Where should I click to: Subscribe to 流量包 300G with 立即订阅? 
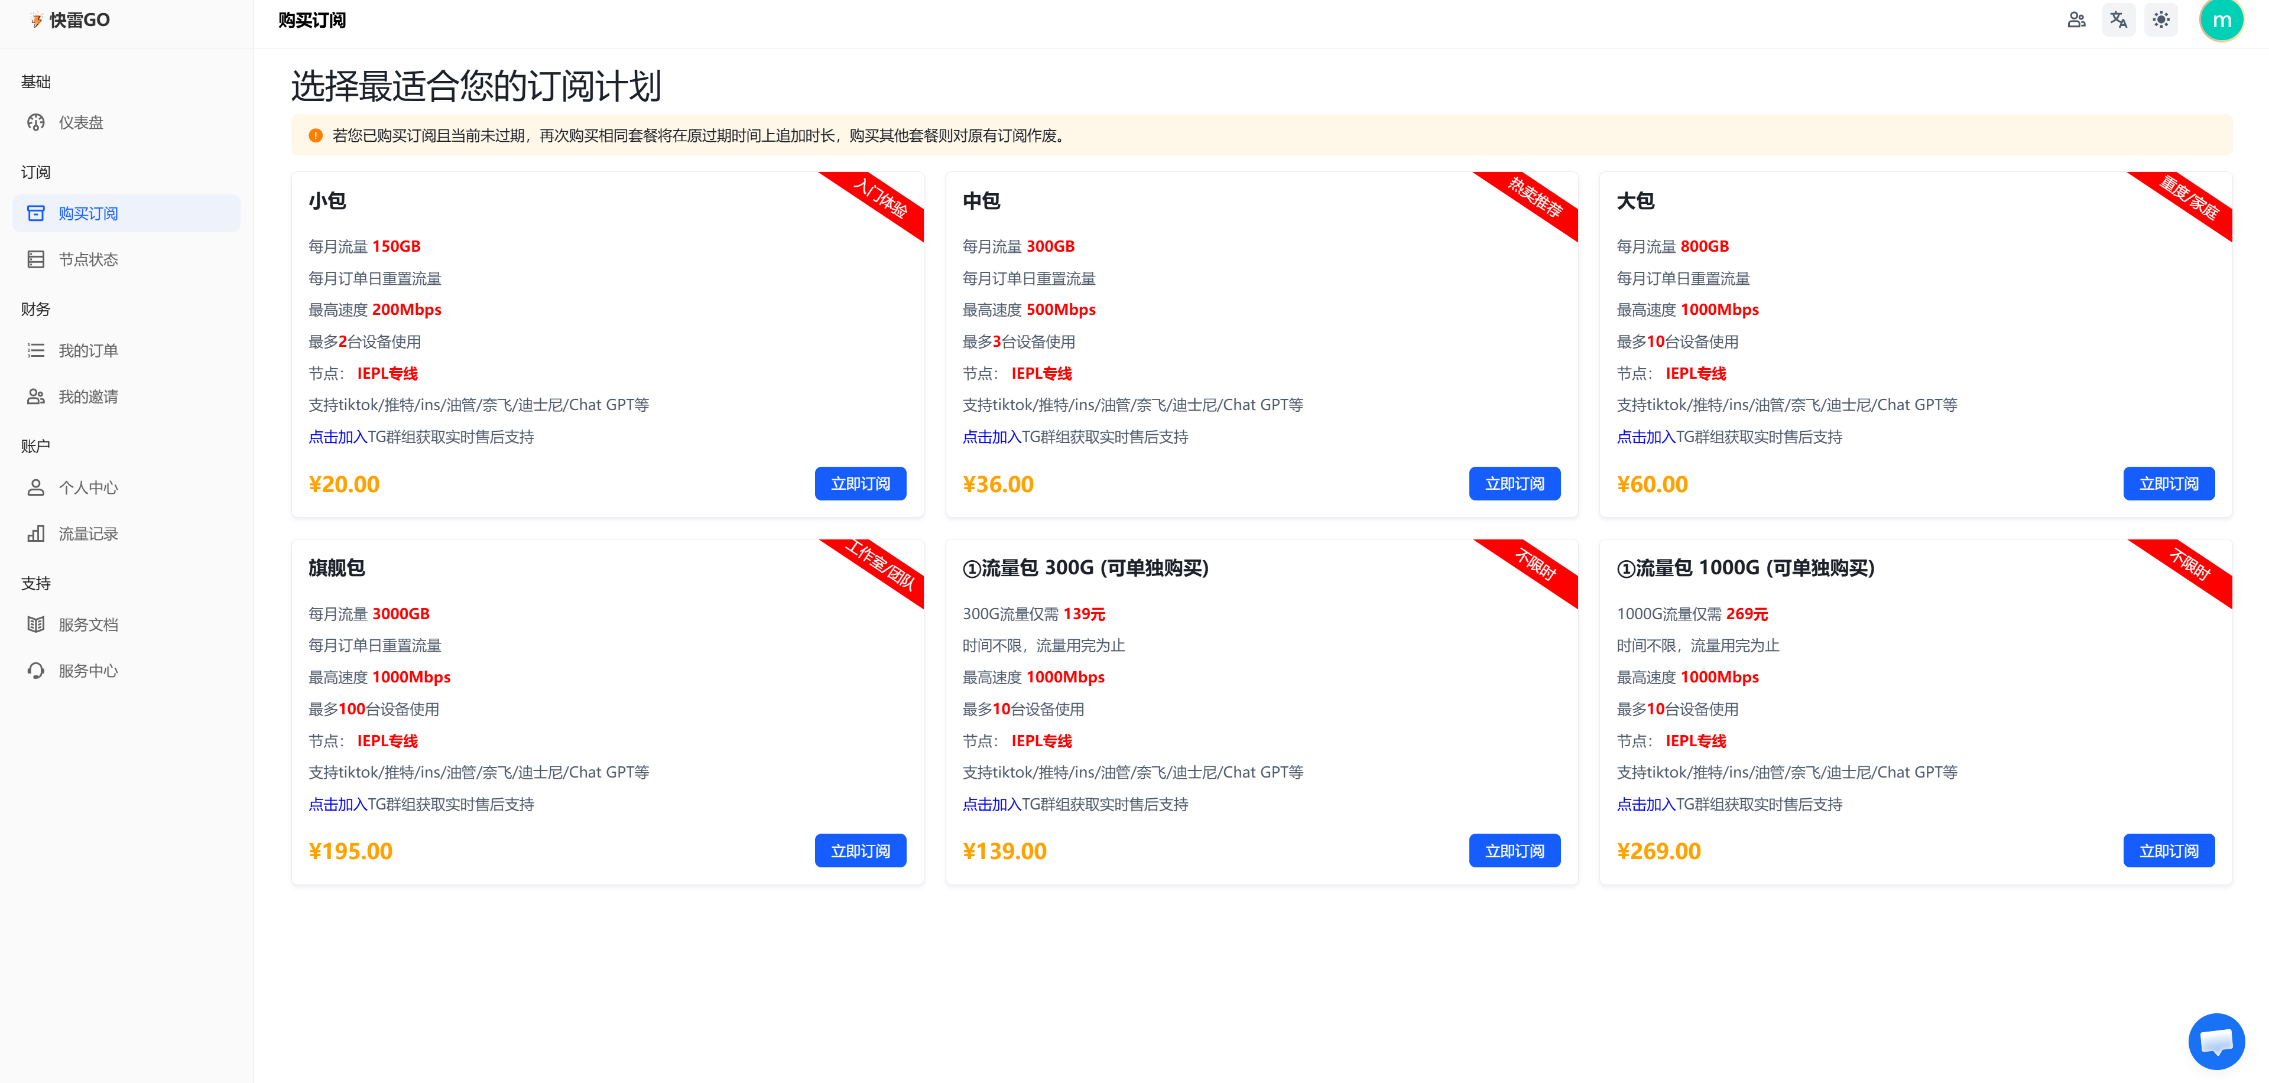point(1514,851)
